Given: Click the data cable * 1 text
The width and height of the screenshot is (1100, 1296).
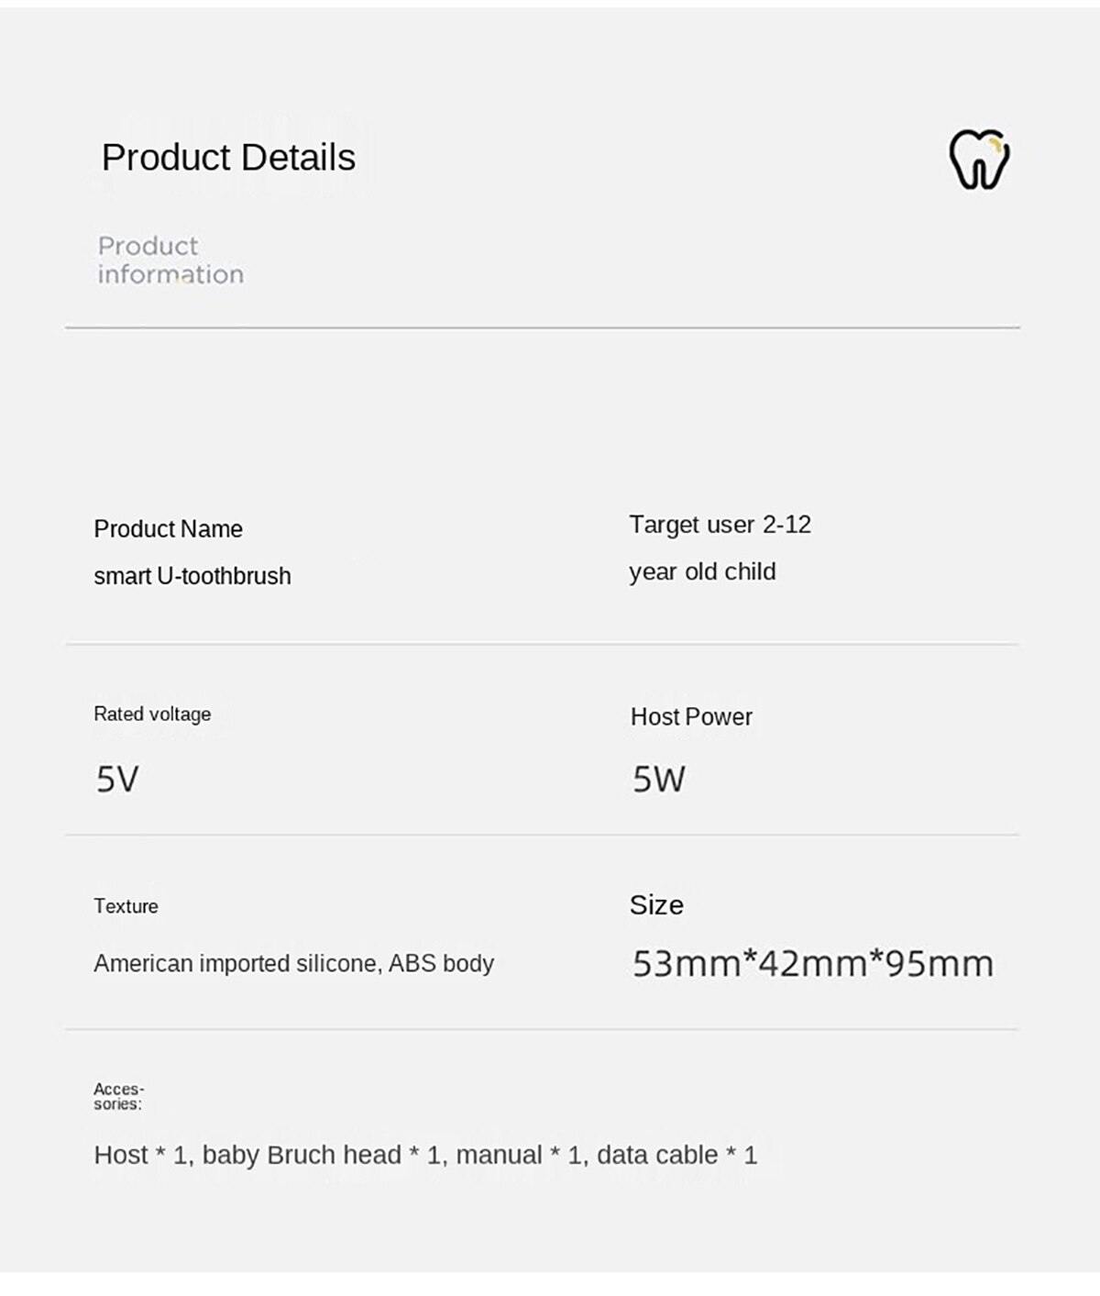Looking at the screenshot, I should click(676, 1154).
